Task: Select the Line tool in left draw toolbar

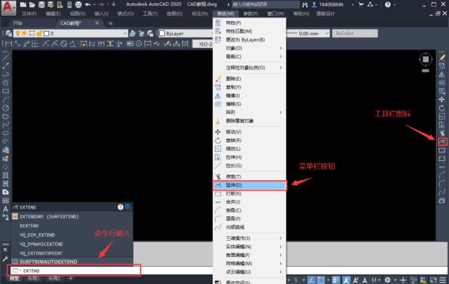Action: coord(6,57)
